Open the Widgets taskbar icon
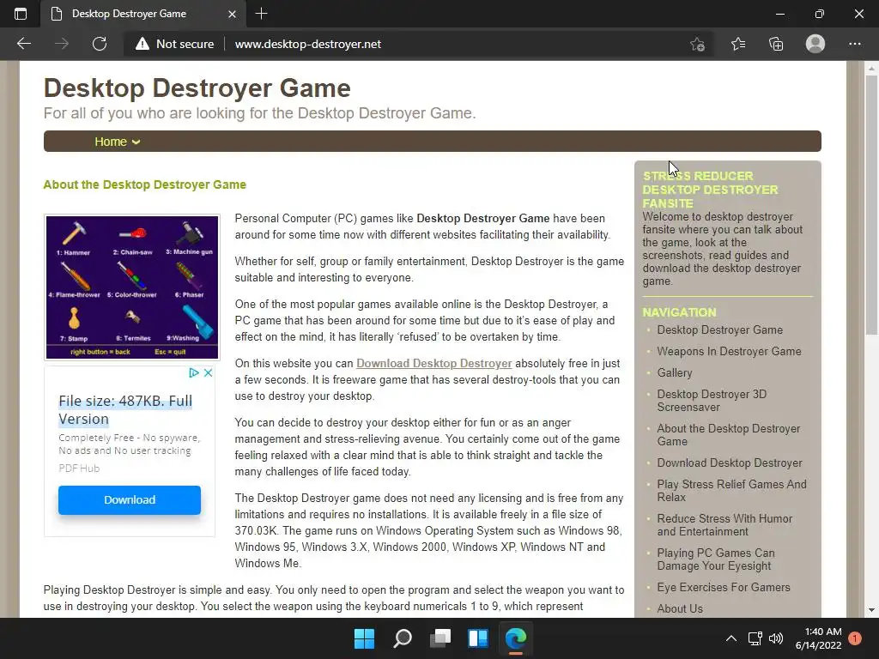Viewport: 879px width, 659px height. click(478, 638)
